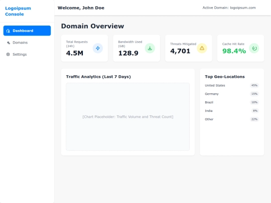271x203 pixels.
Task: Select the Germany row label
Action: 212,94
